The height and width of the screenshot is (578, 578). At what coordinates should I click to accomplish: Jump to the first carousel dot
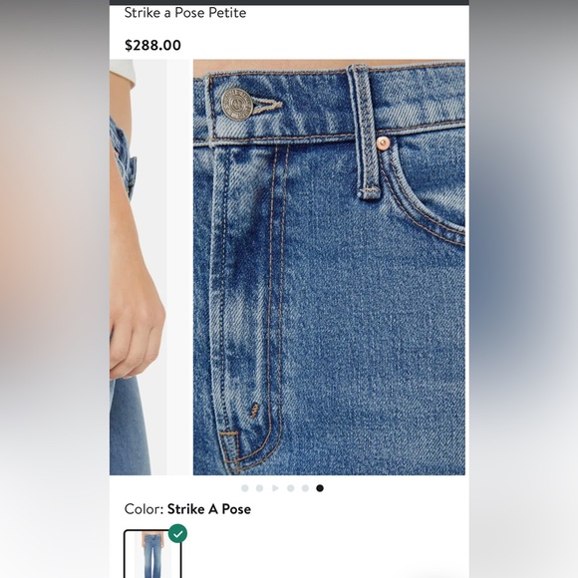click(245, 488)
